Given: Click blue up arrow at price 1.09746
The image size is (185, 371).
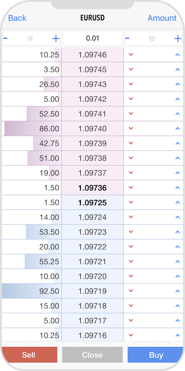Looking at the screenshot, I should pyautogui.click(x=178, y=55).
